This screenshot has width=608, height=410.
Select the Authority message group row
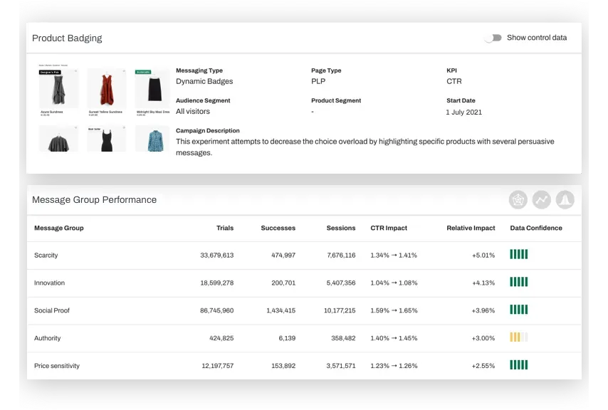coord(304,338)
